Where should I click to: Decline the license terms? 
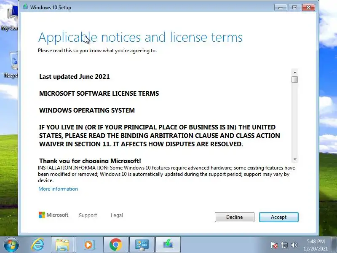[x=235, y=217]
